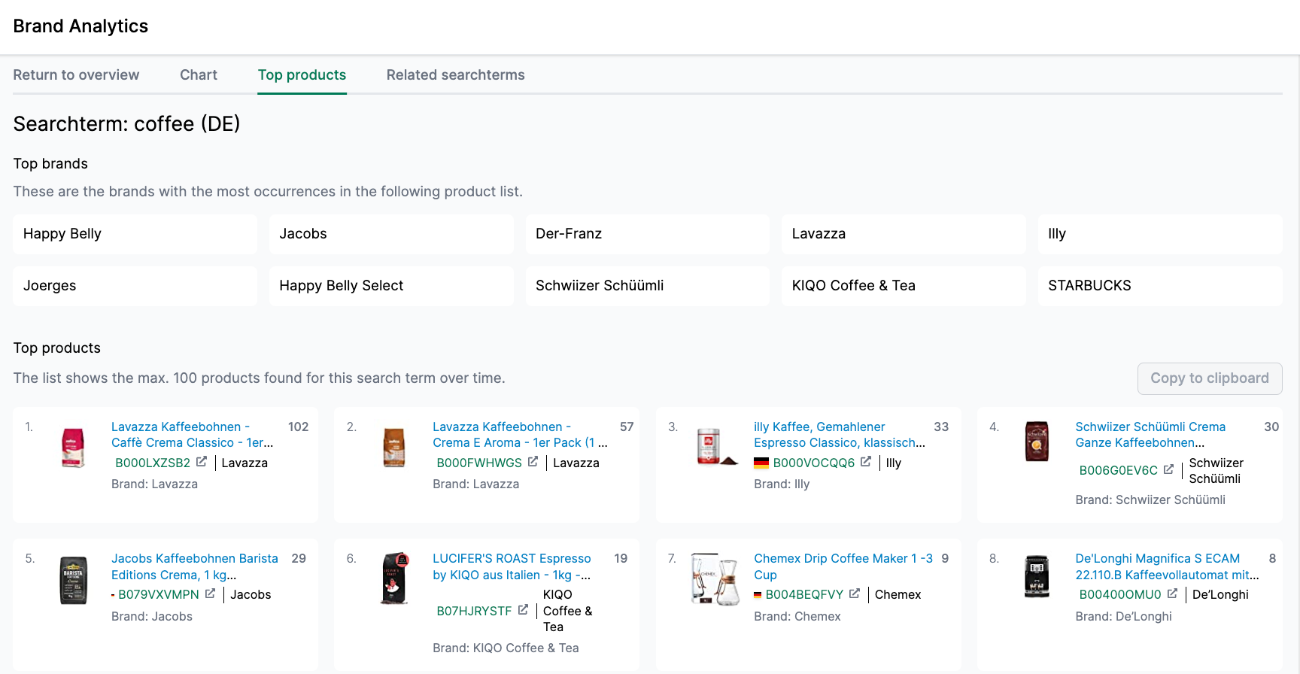The image size is (1300, 674).
Task: Open Jacobs Barista Editions product image
Action: tap(73, 580)
